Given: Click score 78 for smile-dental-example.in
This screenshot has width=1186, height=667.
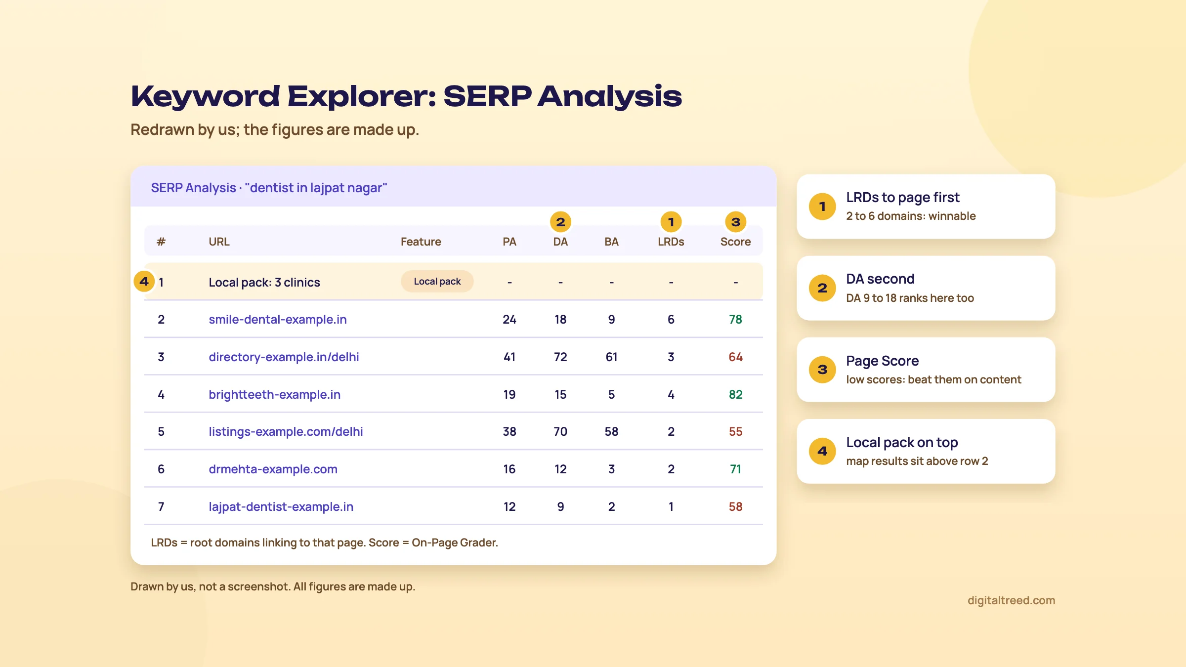Looking at the screenshot, I should (735, 319).
